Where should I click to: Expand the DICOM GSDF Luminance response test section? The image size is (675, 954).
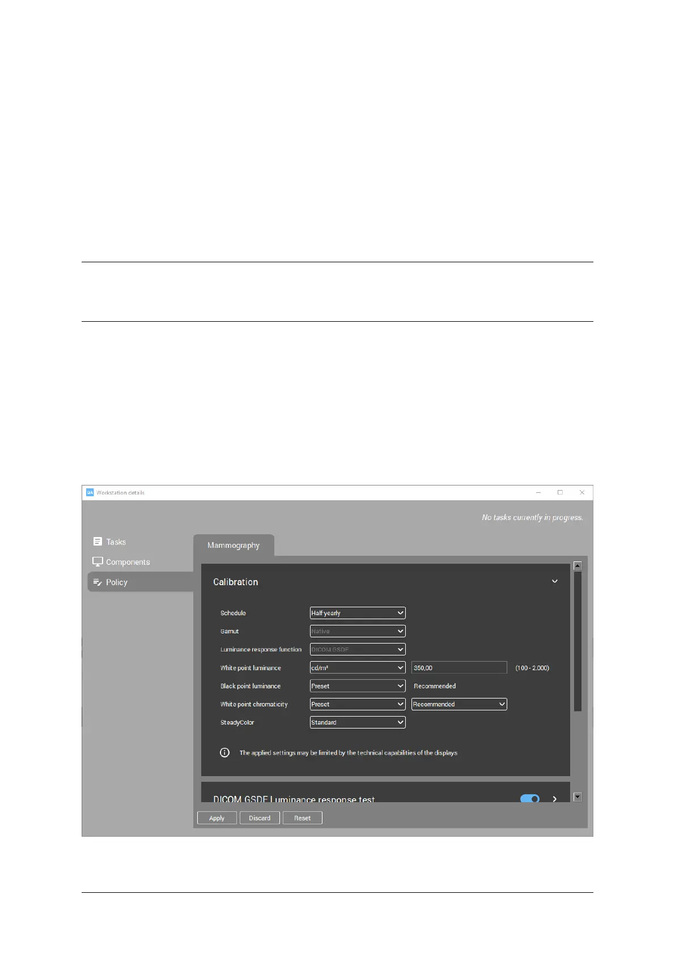pyautogui.click(x=555, y=799)
